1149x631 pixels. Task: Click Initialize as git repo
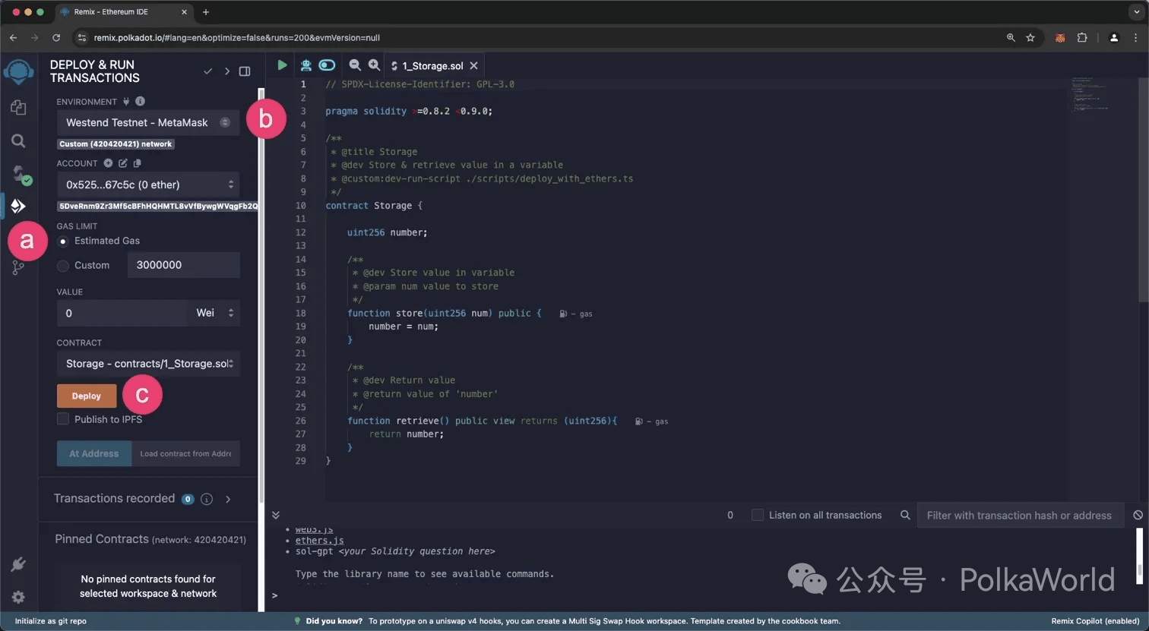point(51,621)
